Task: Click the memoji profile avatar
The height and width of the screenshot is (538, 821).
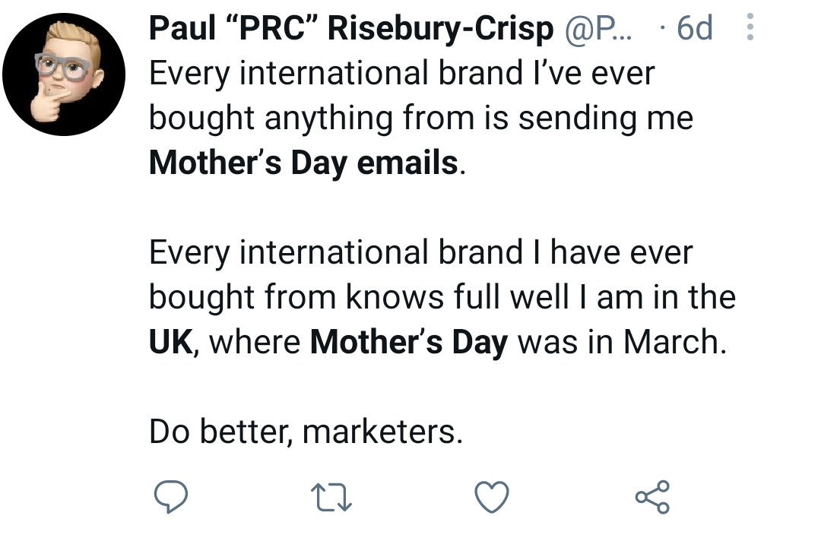Action: tap(64, 74)
